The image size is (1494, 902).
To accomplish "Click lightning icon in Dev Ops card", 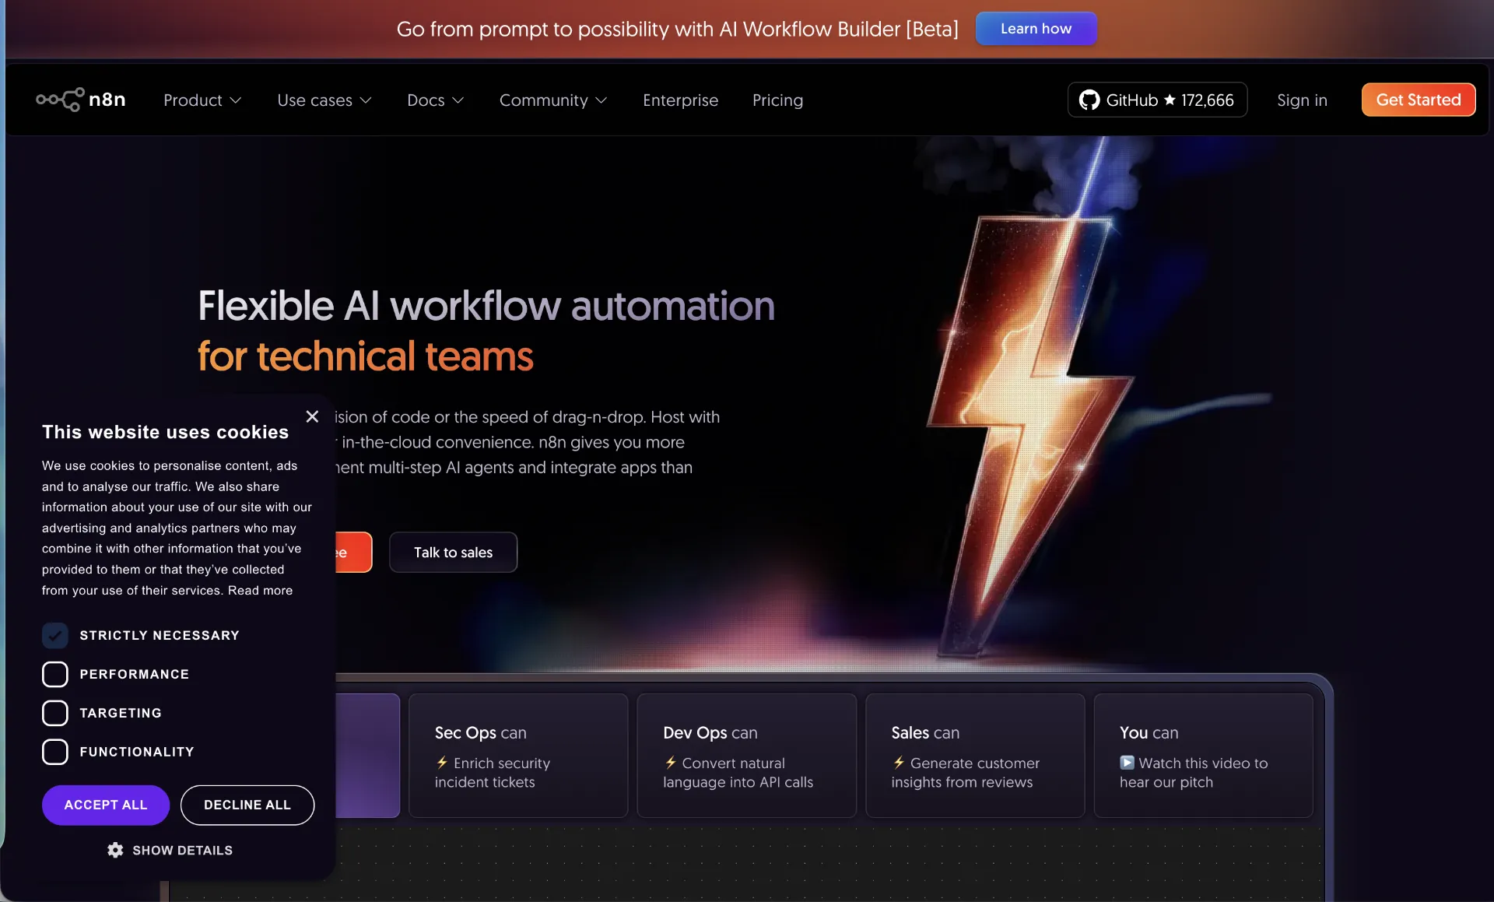I will pyautogui.click(x=670, y=763).
